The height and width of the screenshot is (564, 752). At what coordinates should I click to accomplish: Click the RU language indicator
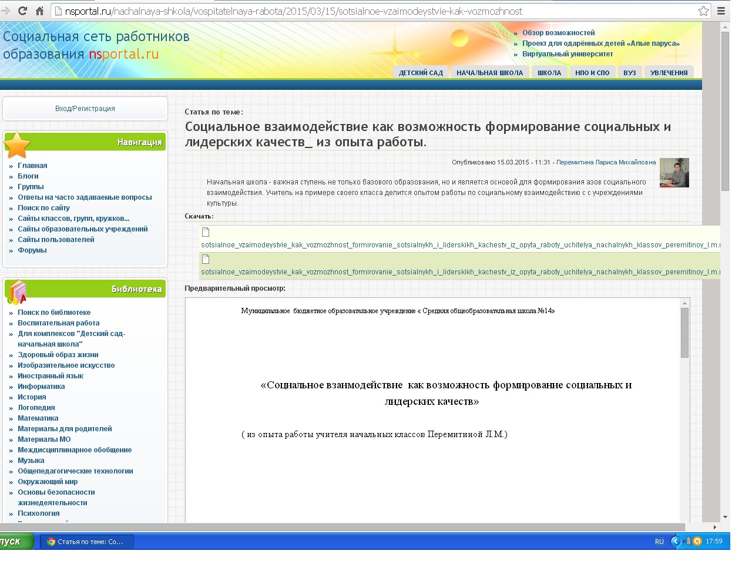(x=659, y=542)
